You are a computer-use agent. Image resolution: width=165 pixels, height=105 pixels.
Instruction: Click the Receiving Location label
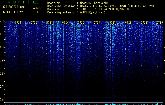pos(61,6)
